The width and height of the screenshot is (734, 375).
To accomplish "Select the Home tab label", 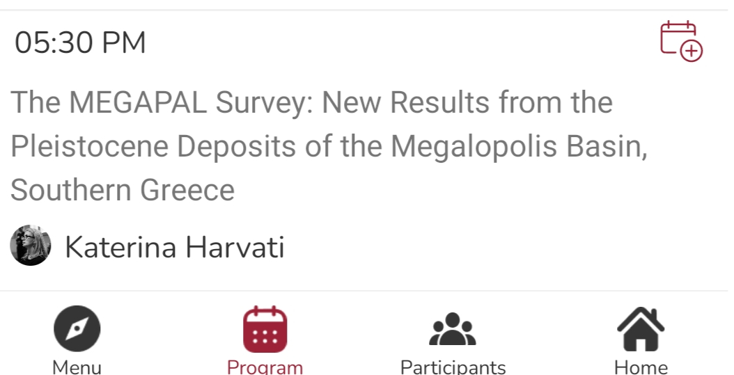I will [641, 367].
